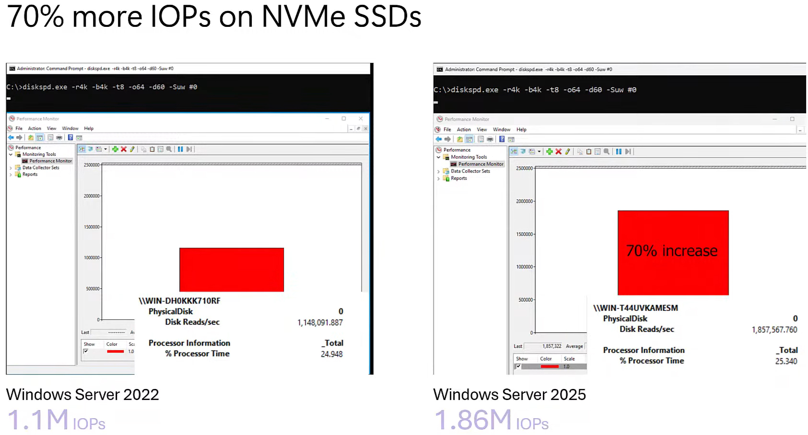
Task: Click Color column header in right counter list
Action: click(x=546, y=359)
